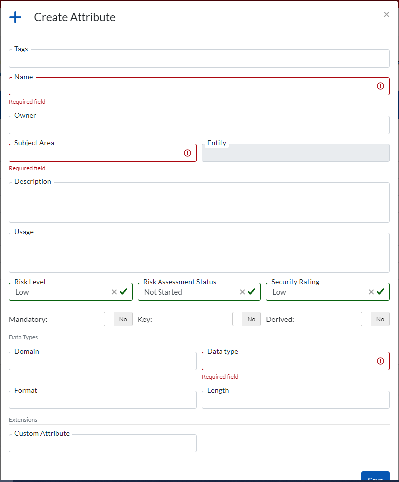Click the Save button
399x482 pixels.
[375, 477]
